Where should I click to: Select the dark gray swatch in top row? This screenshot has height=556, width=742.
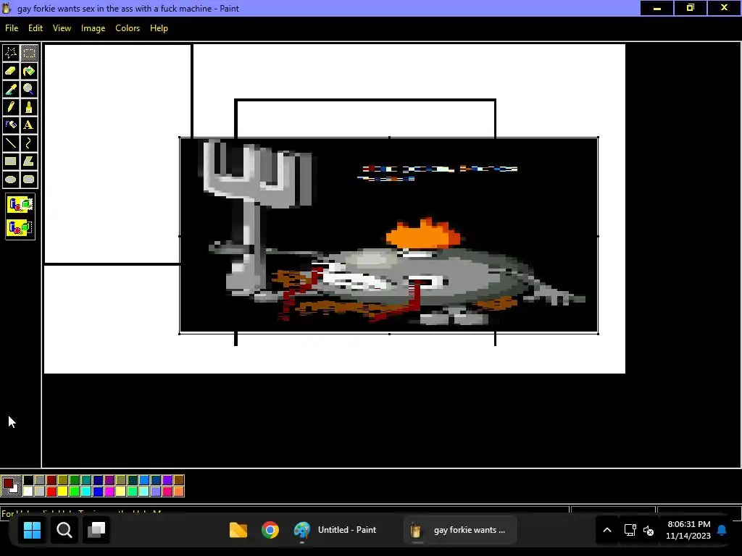[40, 481]
